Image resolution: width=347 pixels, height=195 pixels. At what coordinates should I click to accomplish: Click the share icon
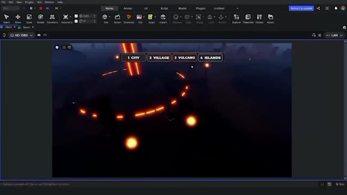318,8
